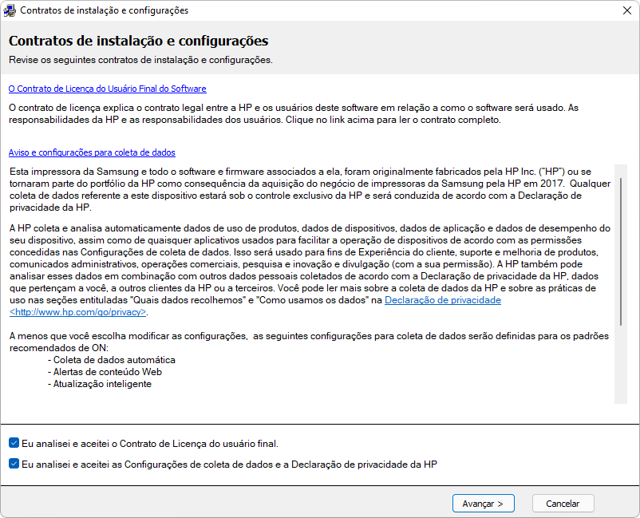Click the installer icon in title bar

pyautogui.click(x=10, y=10)
